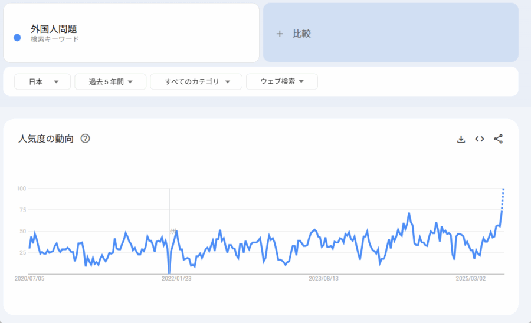Click the plus icon in the 比較 card
Viewport: 531px width, 323px height.
point(280,34)
